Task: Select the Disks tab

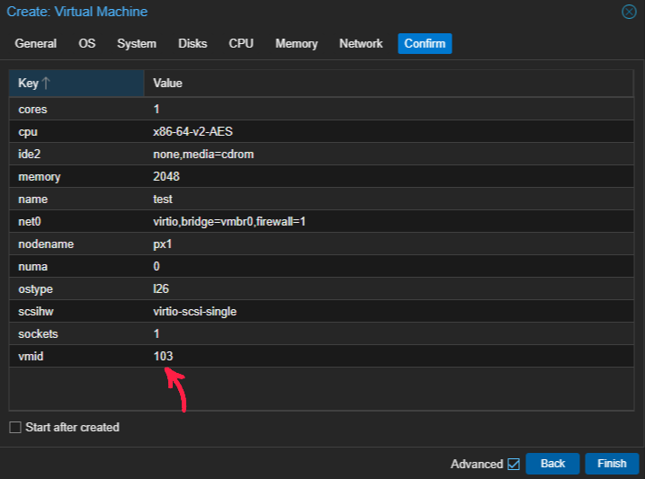Action: pos(193,43)
